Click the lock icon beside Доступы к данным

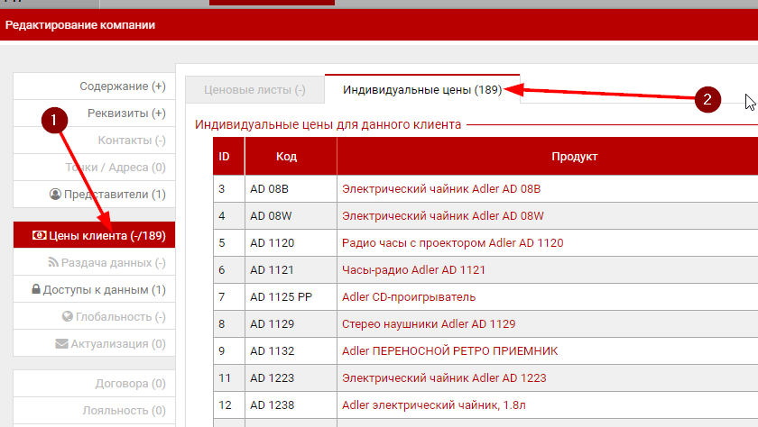click(x=36, y=290)
